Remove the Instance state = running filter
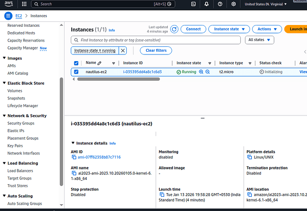The image size is (307, 211). pyautogui.click(x=123, y=51)
